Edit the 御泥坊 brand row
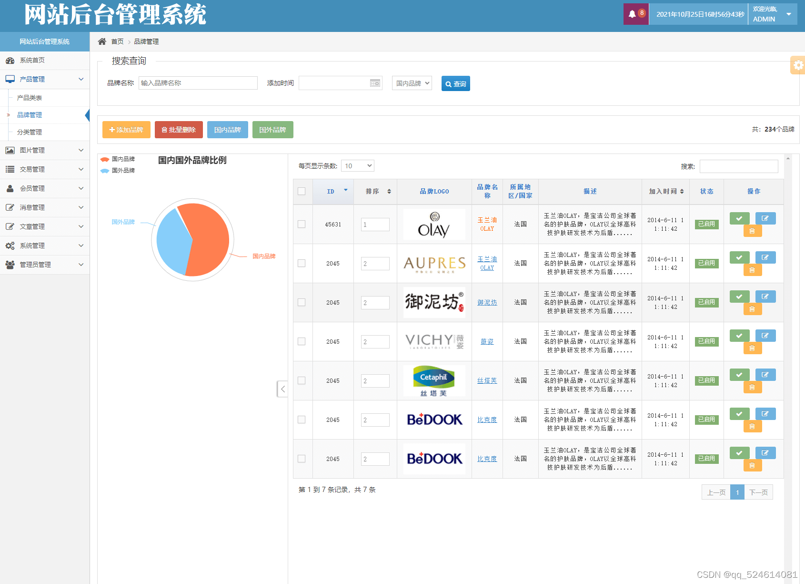This screenshot has height=584, width=805. tap(765, 297)
